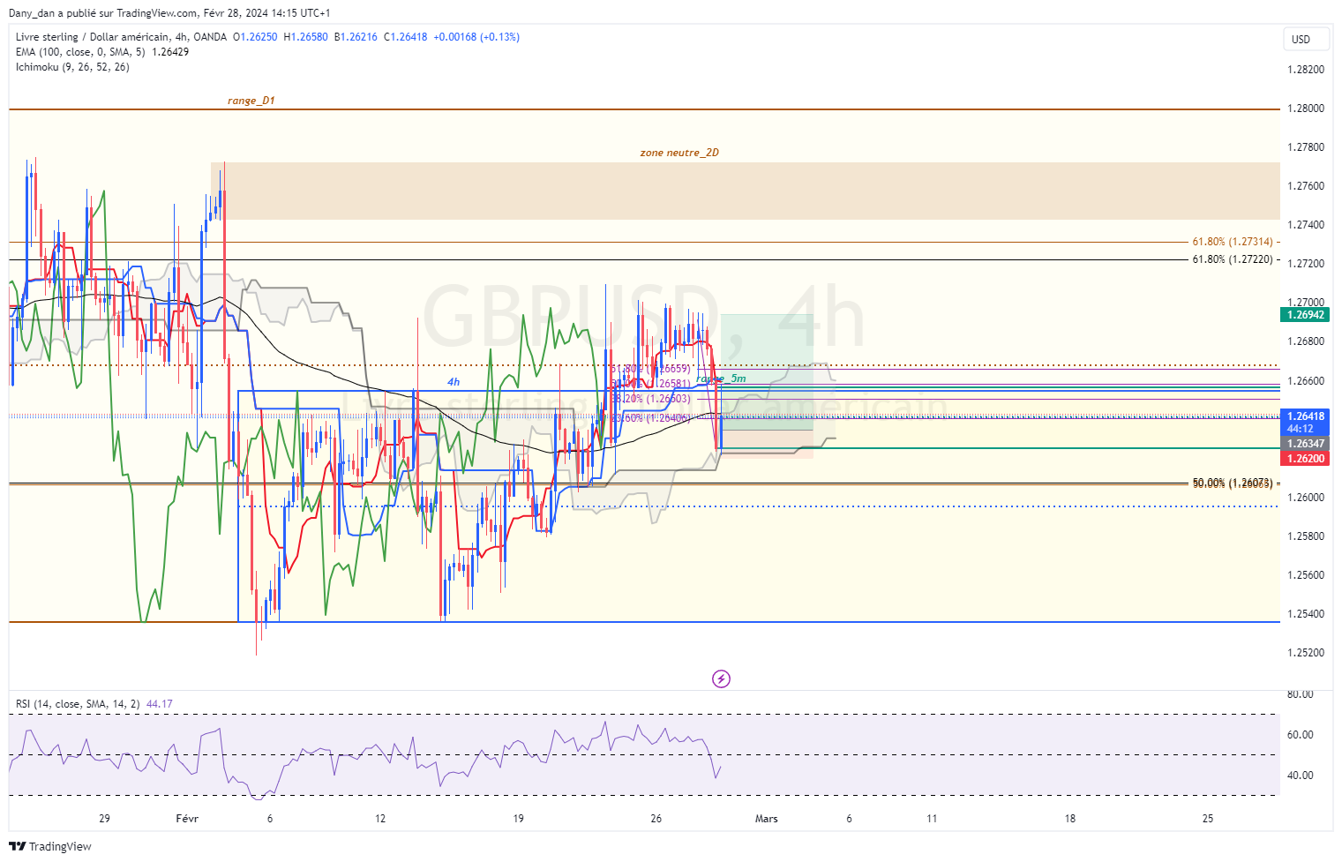The height and width of the screenshot is (862, 1342).
Task: Click the green 1.26942 price tag
Action: click(x=1306, y=315)
